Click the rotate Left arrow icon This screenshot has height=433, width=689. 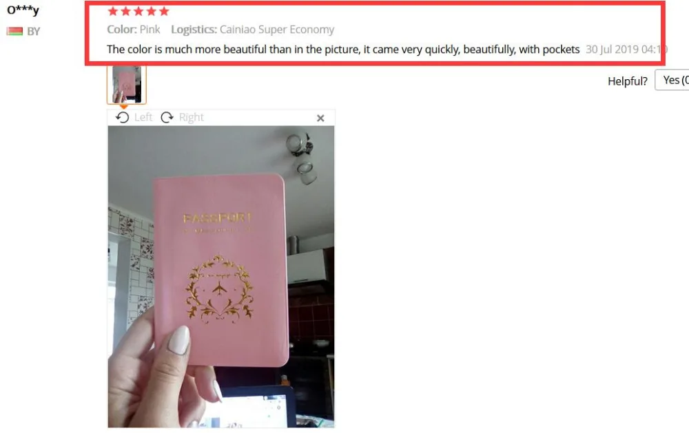tap(122, 117)
